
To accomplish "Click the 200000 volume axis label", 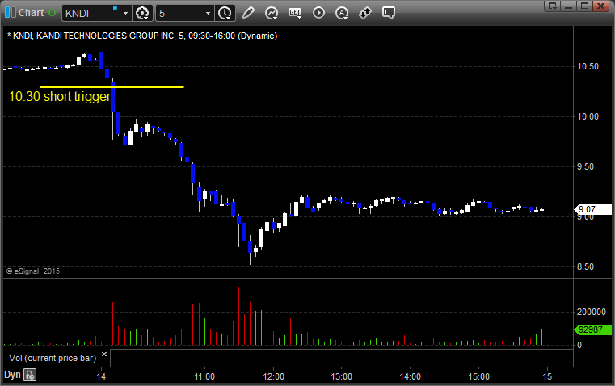I will coord(591,312).
